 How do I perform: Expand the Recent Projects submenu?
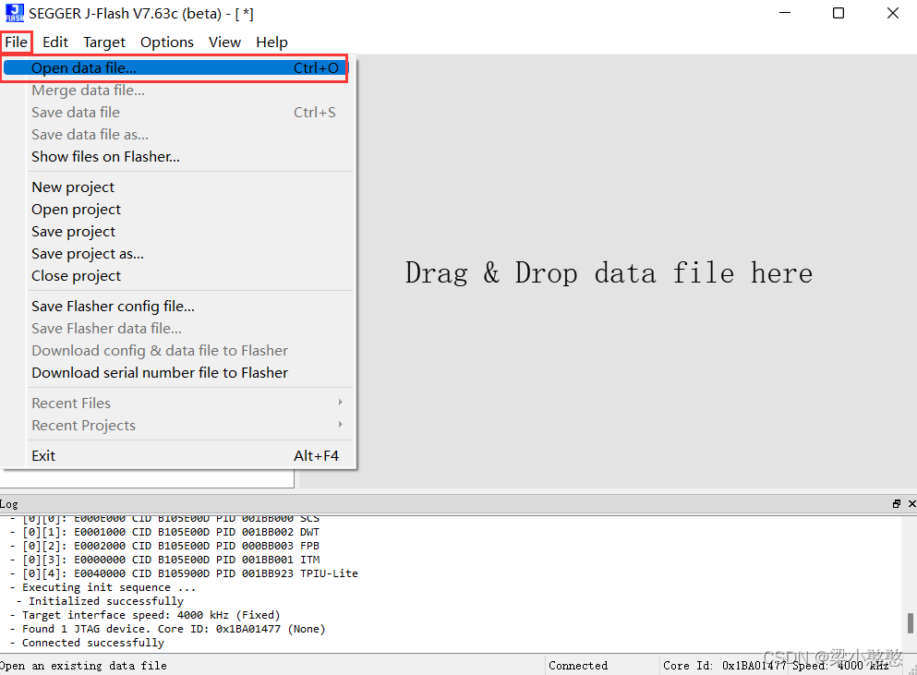(x=178, y=426)
